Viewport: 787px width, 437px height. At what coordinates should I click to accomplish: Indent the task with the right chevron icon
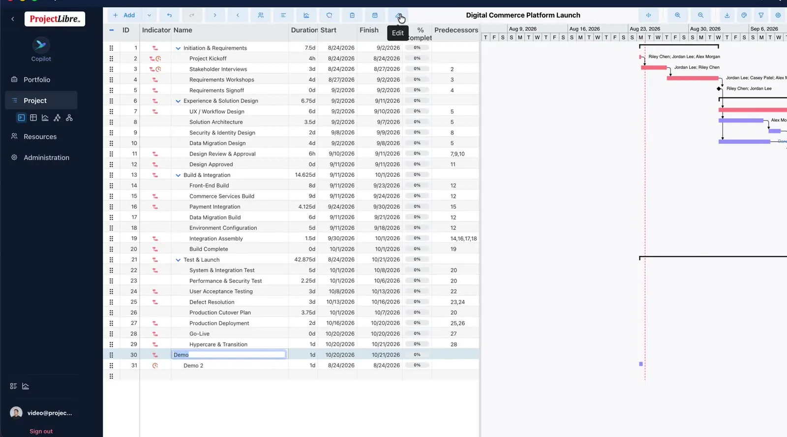215,15
